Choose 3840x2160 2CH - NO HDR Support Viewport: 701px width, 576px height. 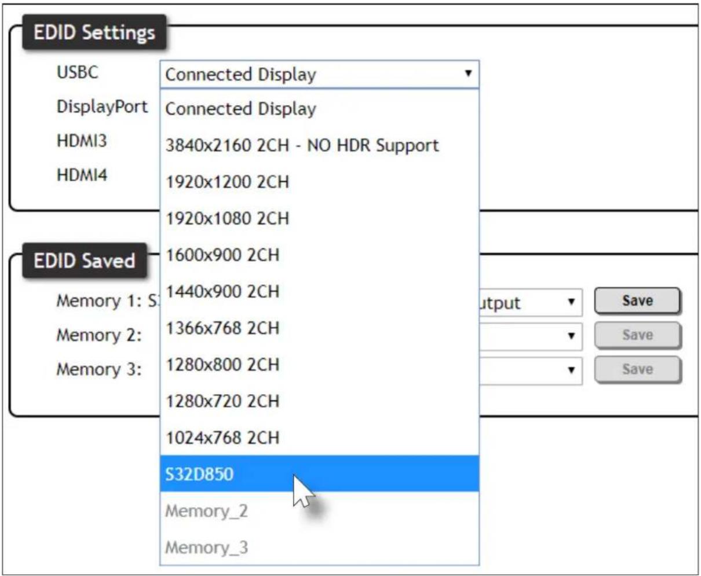click(319, 145)
